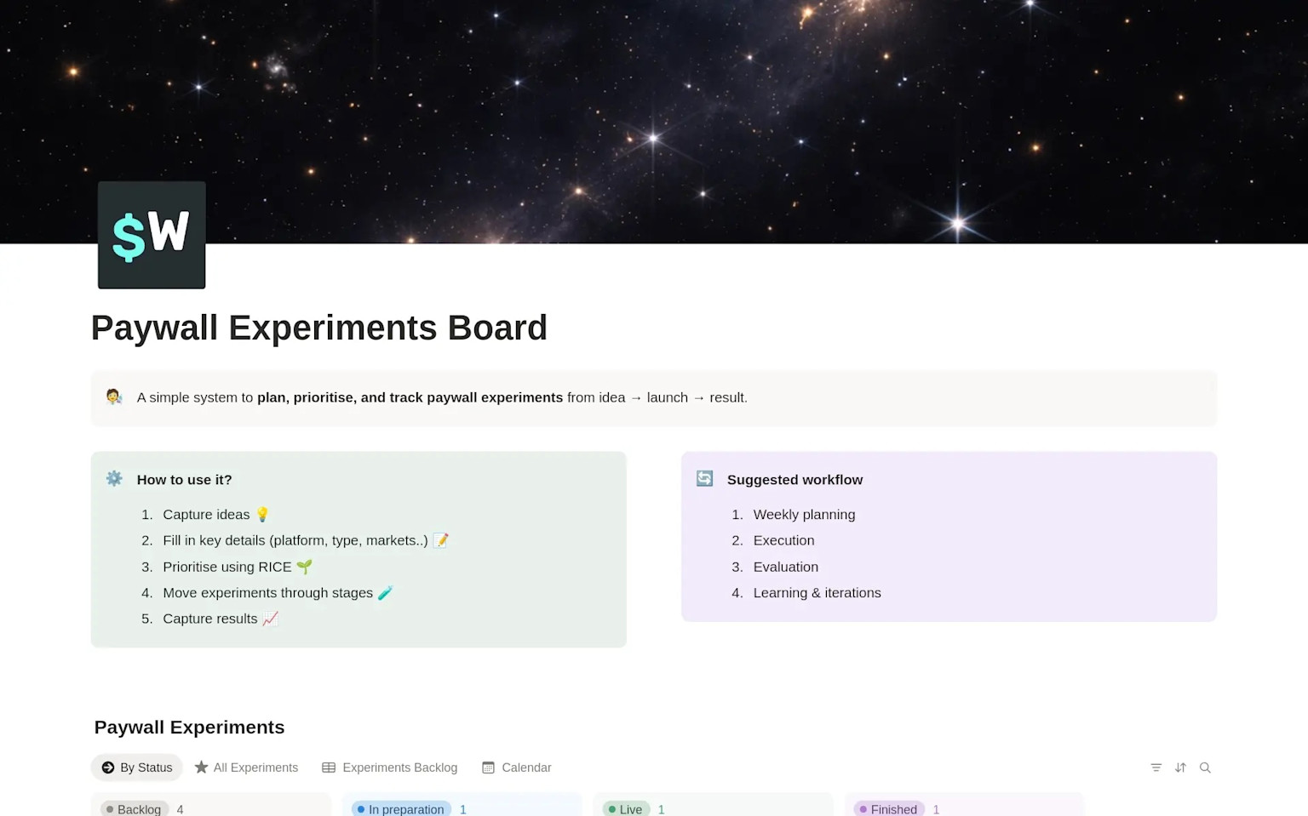
Task: Click the arrow icon inside By Status pill
Action: coord(109,767)
